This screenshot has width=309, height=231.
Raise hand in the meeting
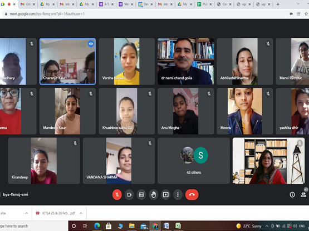point(154,195)
